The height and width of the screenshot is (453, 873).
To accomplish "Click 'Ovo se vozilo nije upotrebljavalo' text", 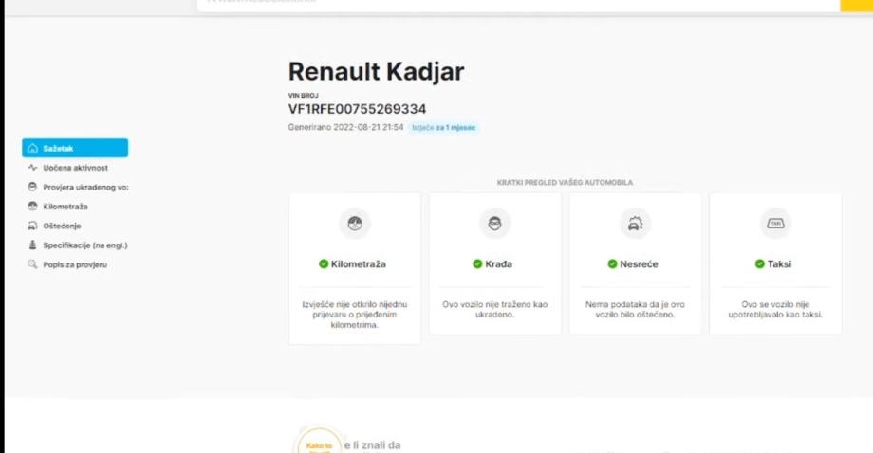I will (x=775, y=309).
